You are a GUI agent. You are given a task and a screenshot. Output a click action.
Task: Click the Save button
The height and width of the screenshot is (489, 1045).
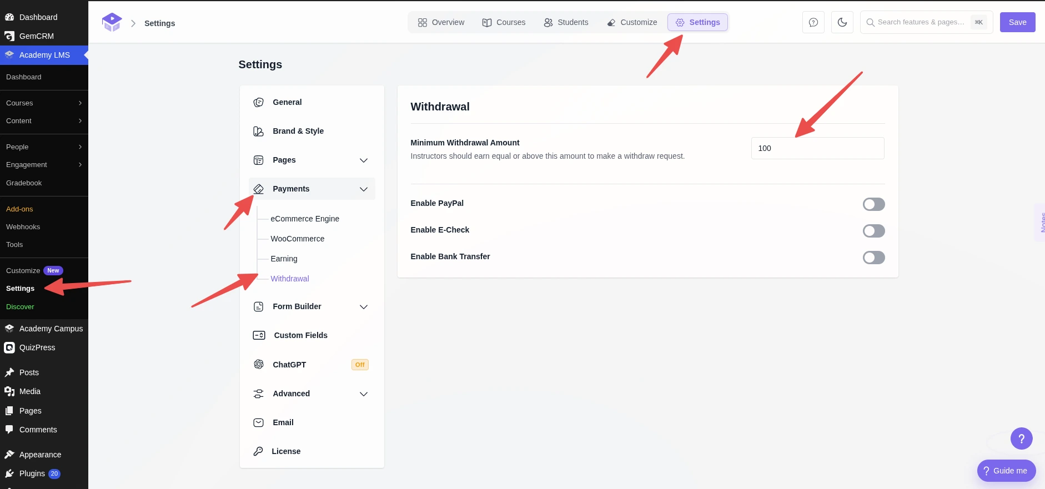click(1017, 22)
